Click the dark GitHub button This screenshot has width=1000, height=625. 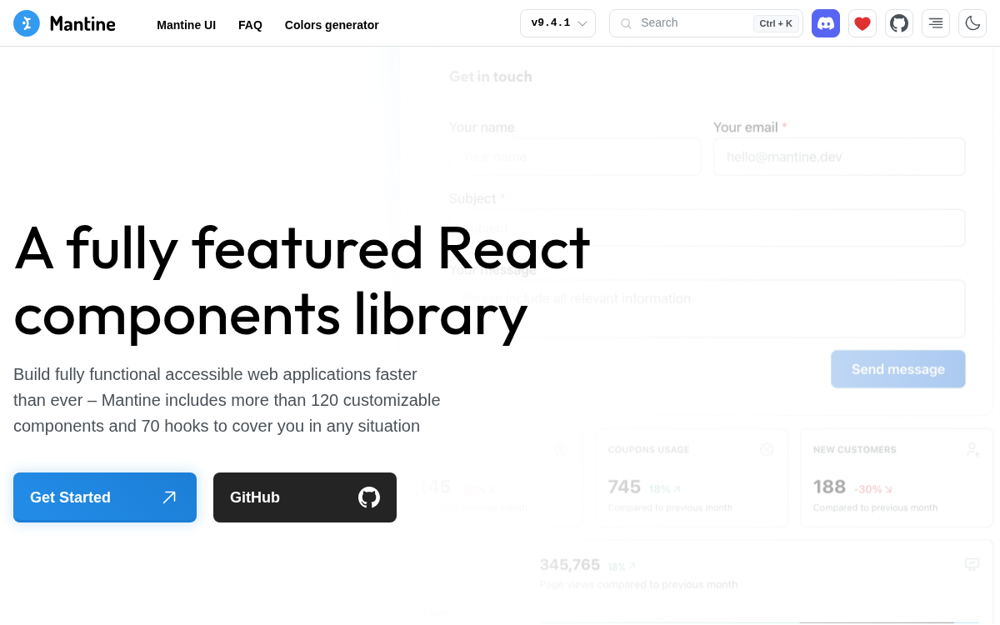[x=305, y=497]
